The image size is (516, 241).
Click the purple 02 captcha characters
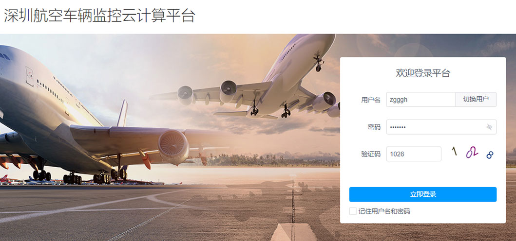(472, 153)
